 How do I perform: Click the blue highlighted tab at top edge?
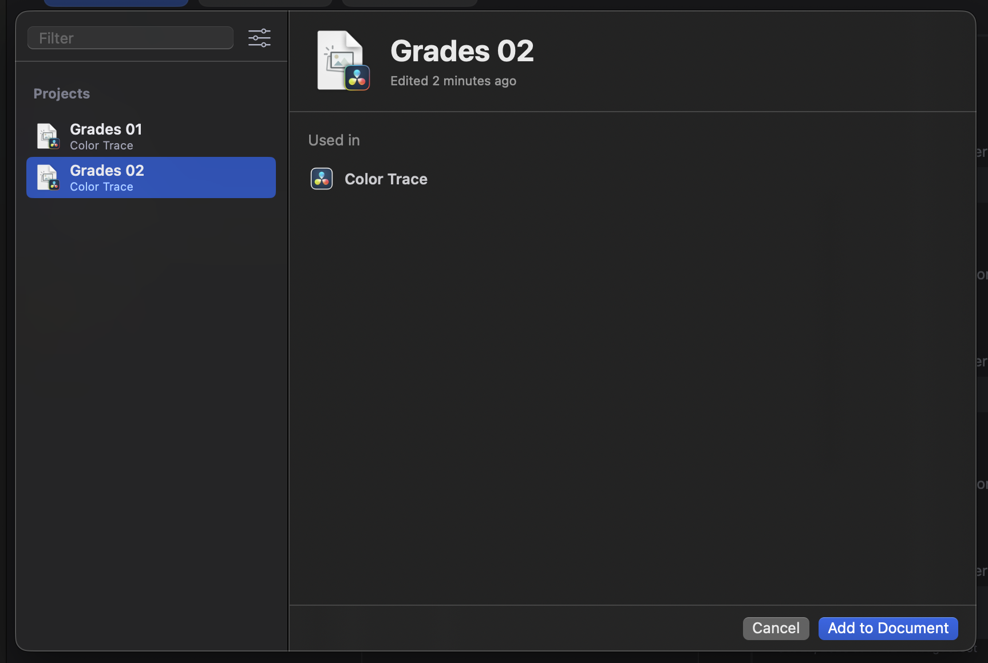pyautogui.click(x=116, y=3)
